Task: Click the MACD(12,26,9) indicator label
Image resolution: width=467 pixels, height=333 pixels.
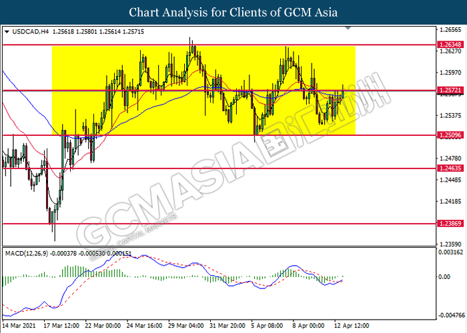Action: 27,254
